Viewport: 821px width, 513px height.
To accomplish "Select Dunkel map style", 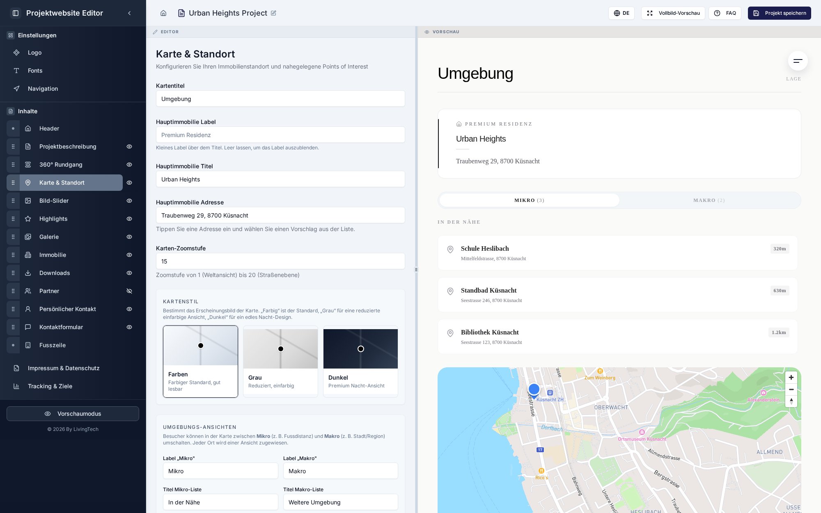I will pos(360,362).
